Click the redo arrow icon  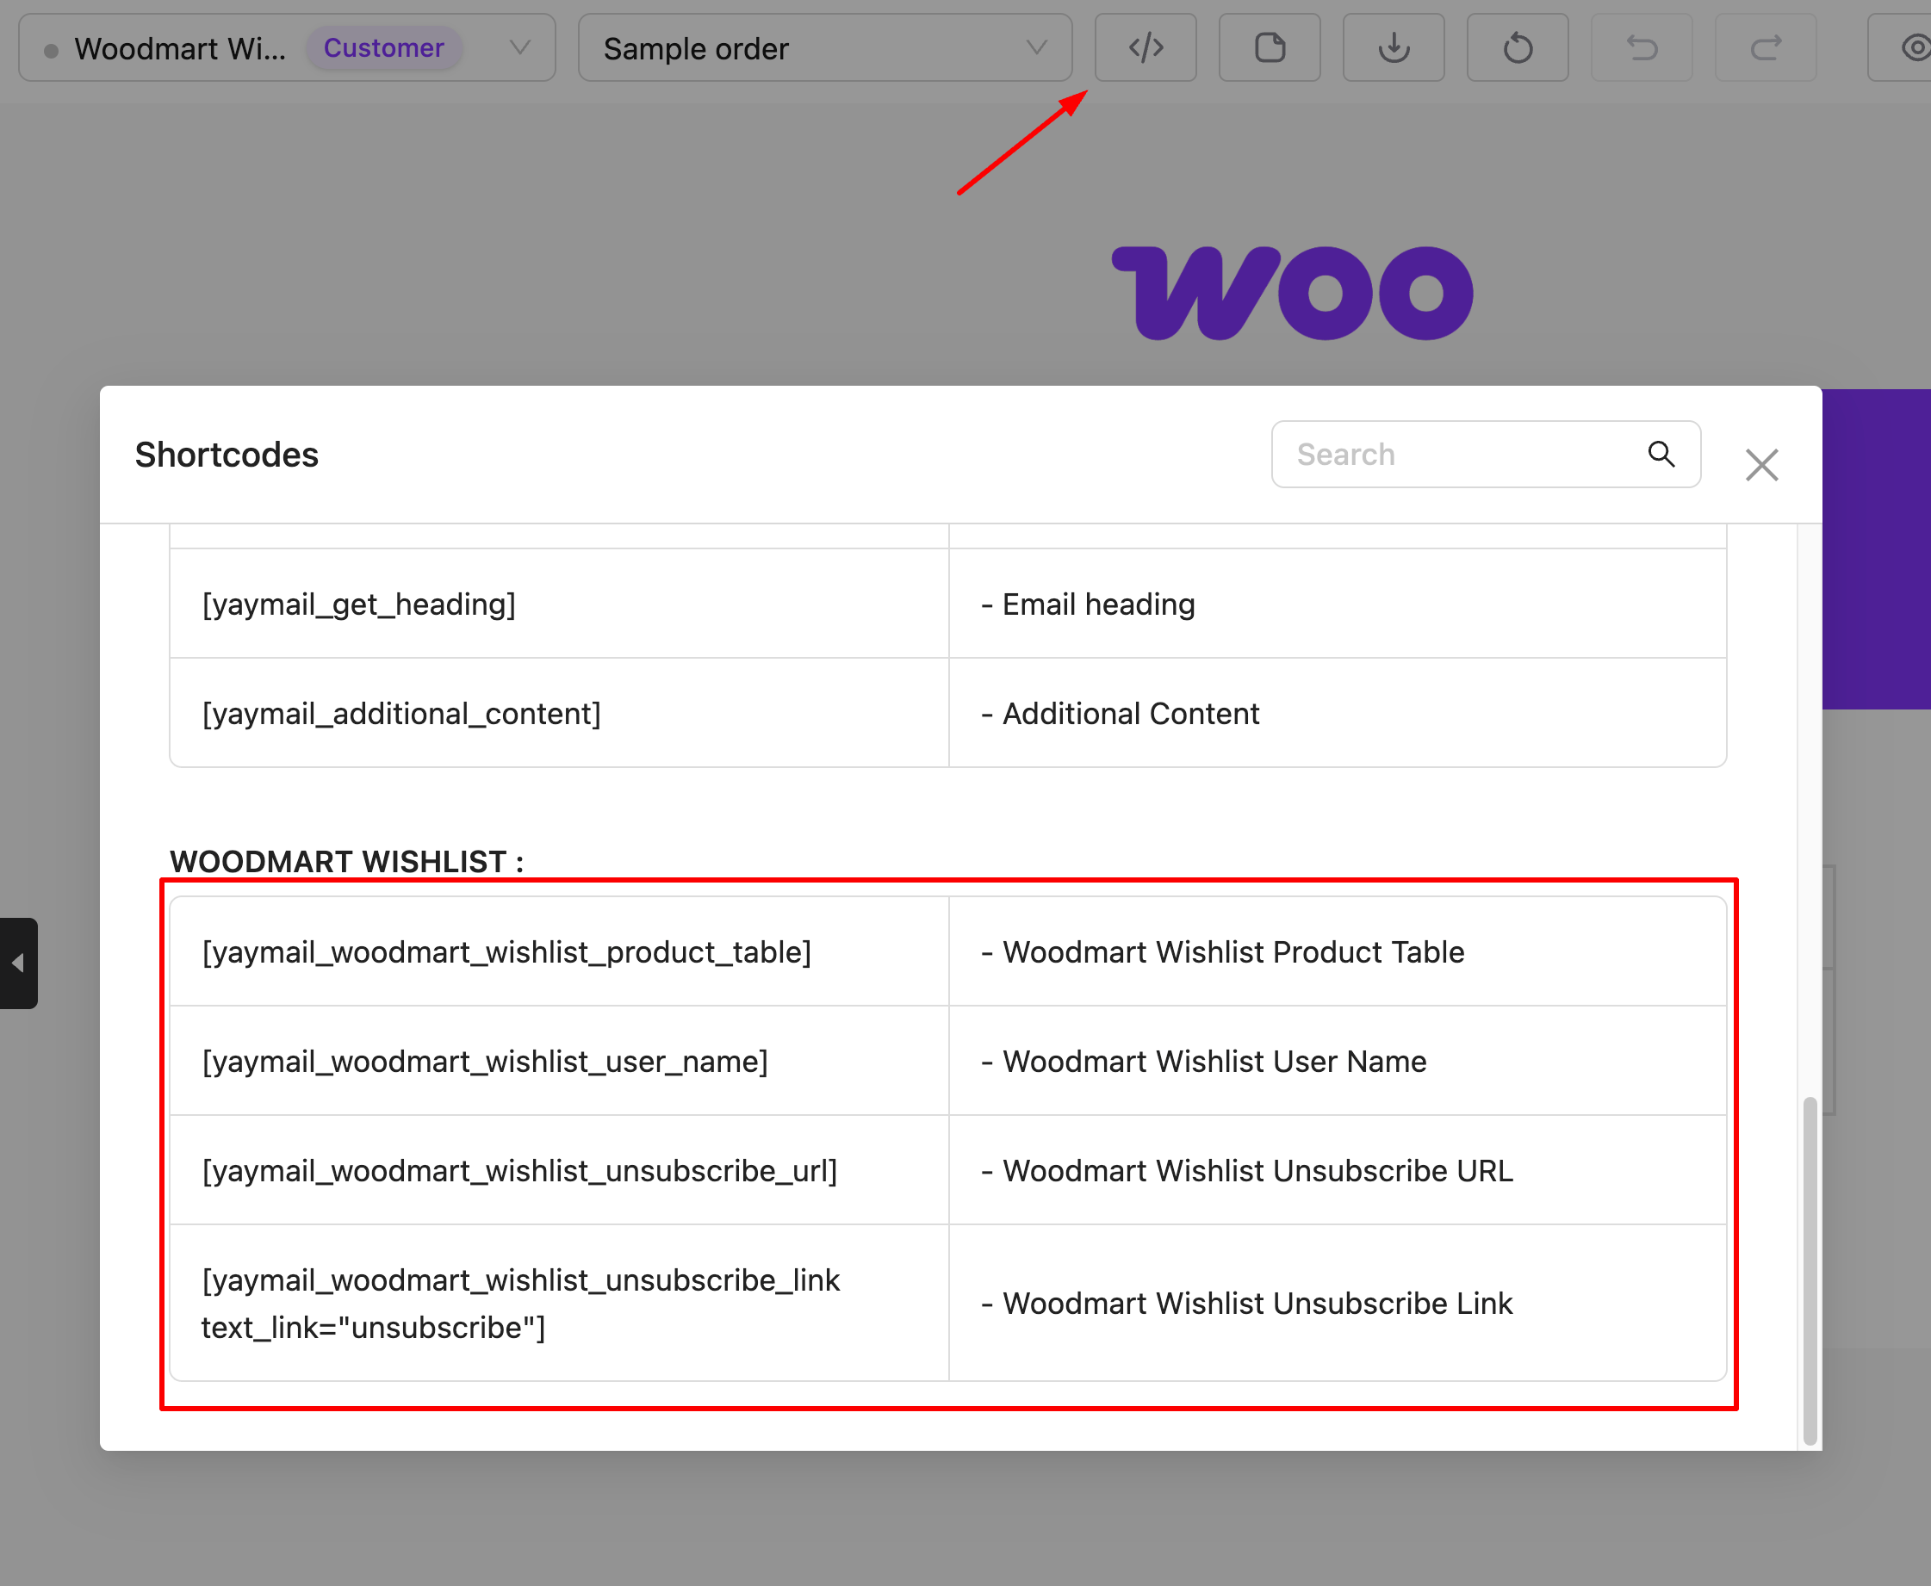click(1765, 47)
